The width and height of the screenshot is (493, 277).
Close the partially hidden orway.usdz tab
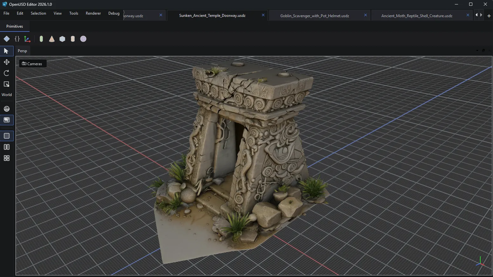point(161,15)
